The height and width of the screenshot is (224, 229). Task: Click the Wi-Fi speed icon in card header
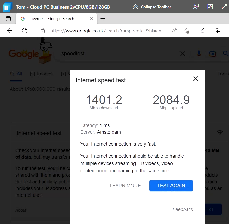click(x=220, y=132)
